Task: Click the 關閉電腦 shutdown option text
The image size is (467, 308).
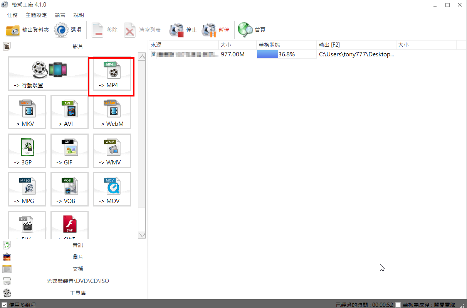Action: [444, 305]
